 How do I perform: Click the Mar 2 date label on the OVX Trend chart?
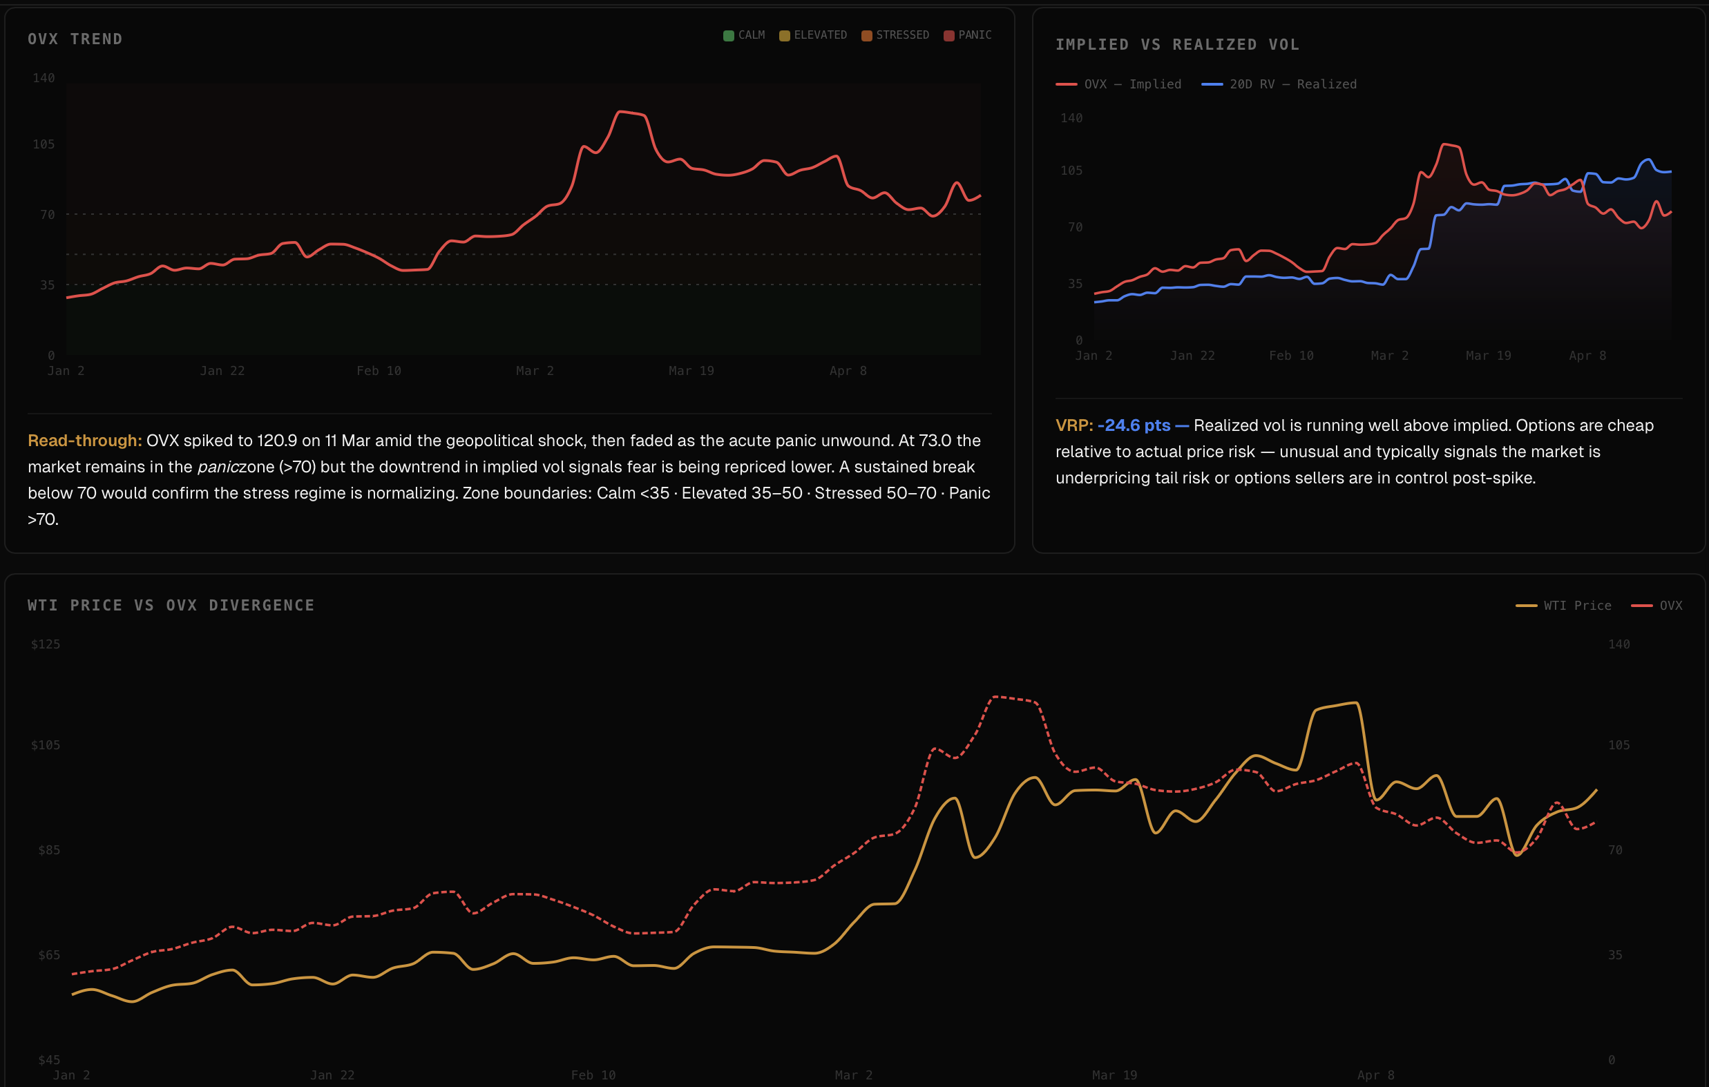(535, 371)
